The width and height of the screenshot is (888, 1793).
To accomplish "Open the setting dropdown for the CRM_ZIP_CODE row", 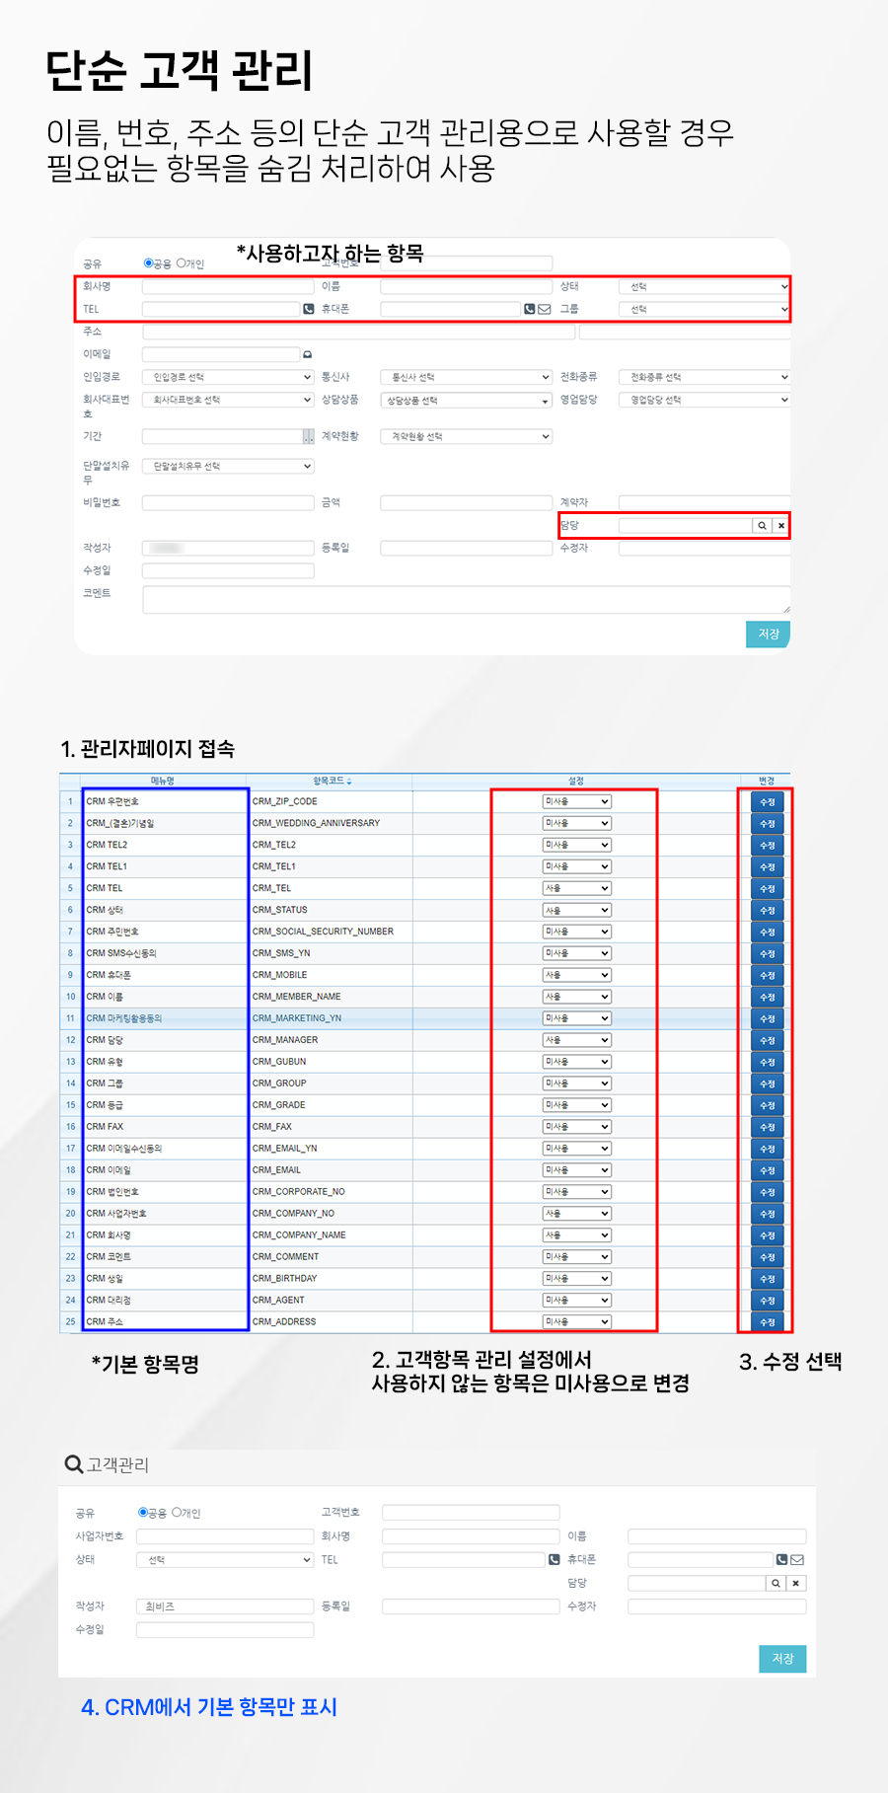I will (577, 801).
